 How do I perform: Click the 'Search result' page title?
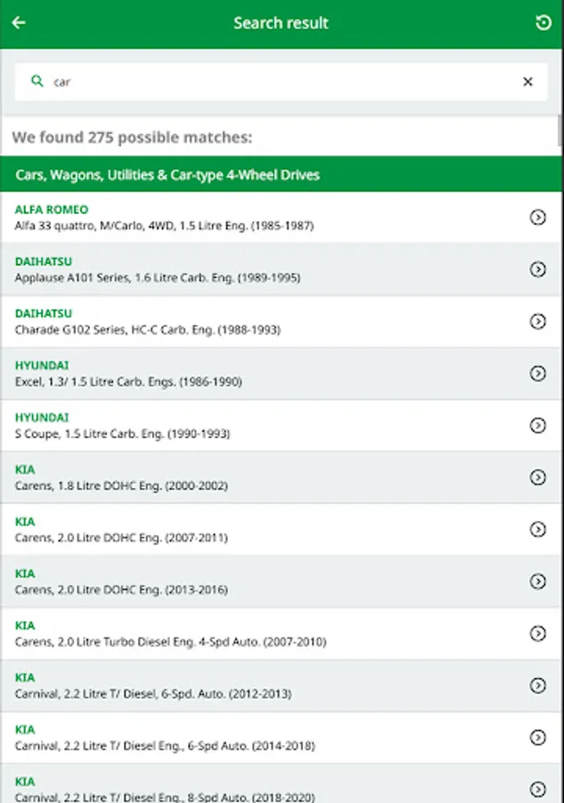[x=281, y=23]
